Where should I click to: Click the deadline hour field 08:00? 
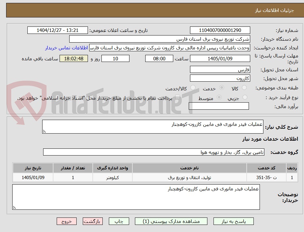(x=159, y=58)
